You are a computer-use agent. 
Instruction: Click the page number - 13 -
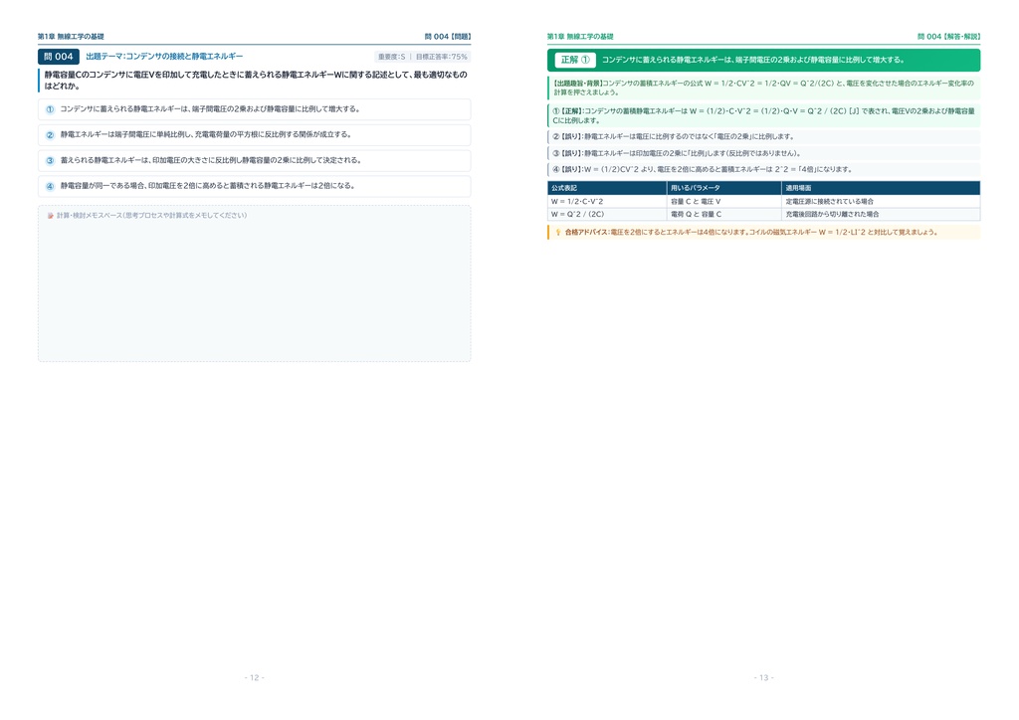pyautogui.click(x=763, y=678)
